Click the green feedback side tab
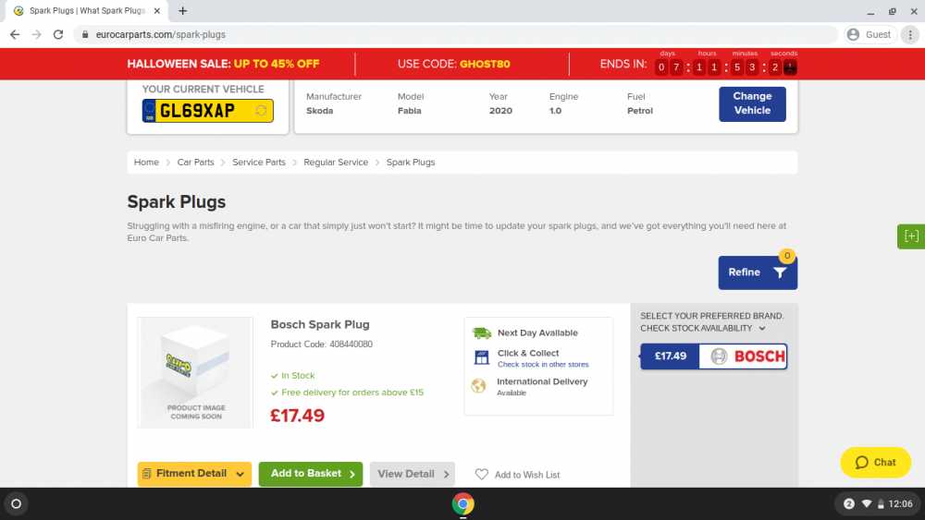This screenshot has height=520, width=925. [x=911, y=236]
